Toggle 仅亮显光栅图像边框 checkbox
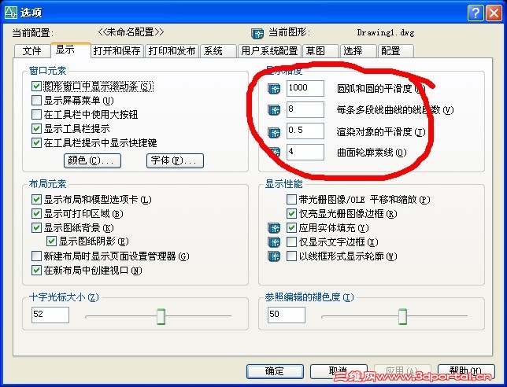Viewport: 507px width, 387px height. [x=291, y=213]
